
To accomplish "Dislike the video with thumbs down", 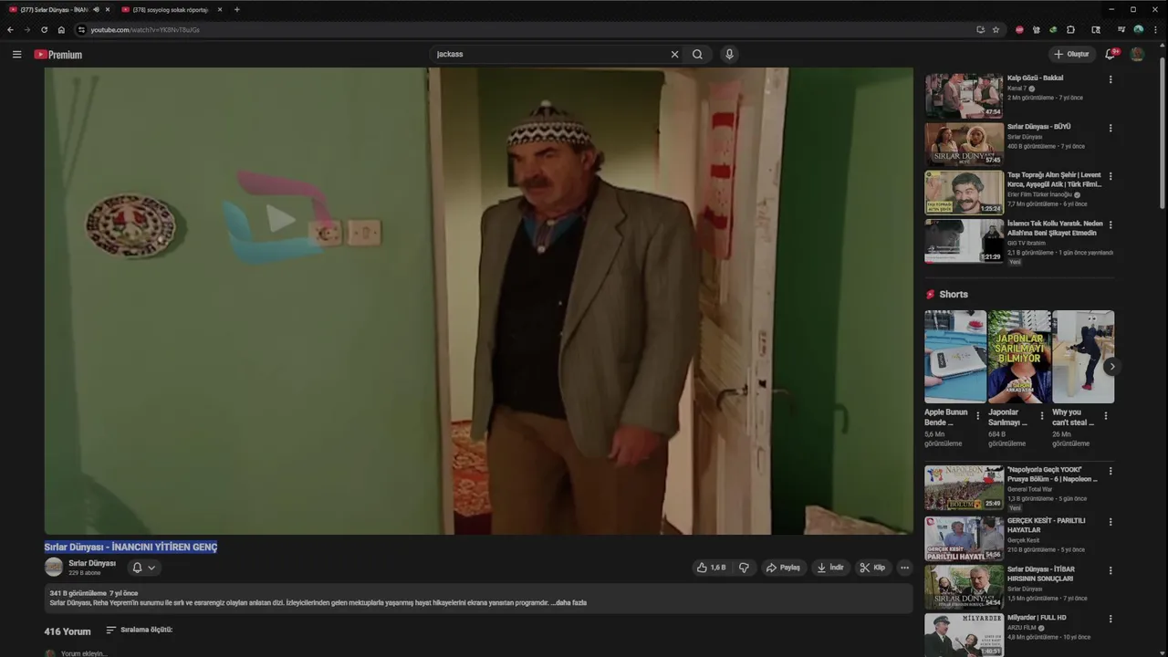I will [744, 568].
